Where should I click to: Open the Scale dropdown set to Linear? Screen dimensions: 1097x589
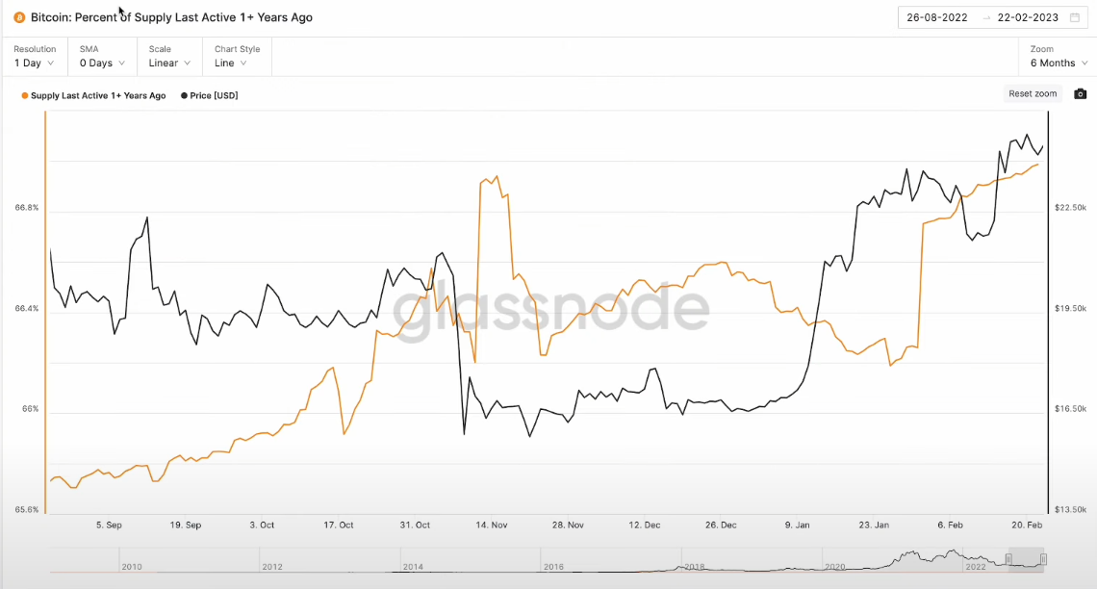(169, 57)
